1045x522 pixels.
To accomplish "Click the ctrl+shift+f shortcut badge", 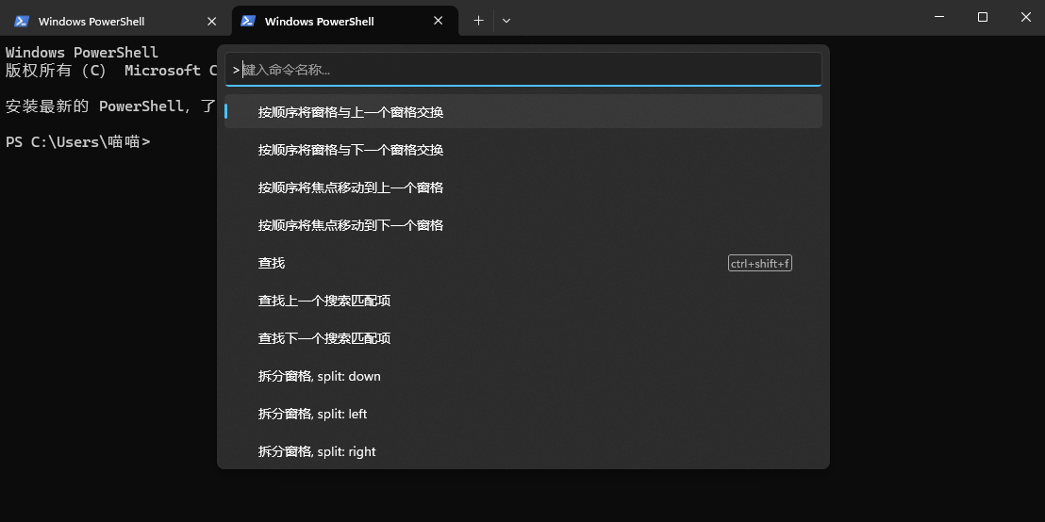I will [760, 264].
